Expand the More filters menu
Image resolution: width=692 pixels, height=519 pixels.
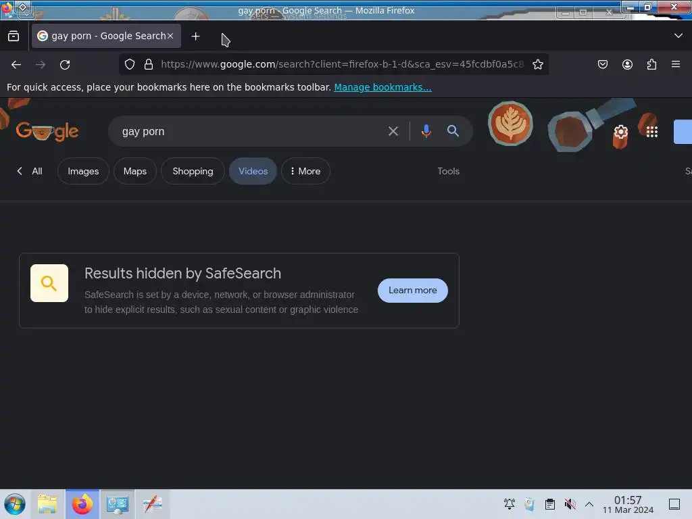(305, 171)
